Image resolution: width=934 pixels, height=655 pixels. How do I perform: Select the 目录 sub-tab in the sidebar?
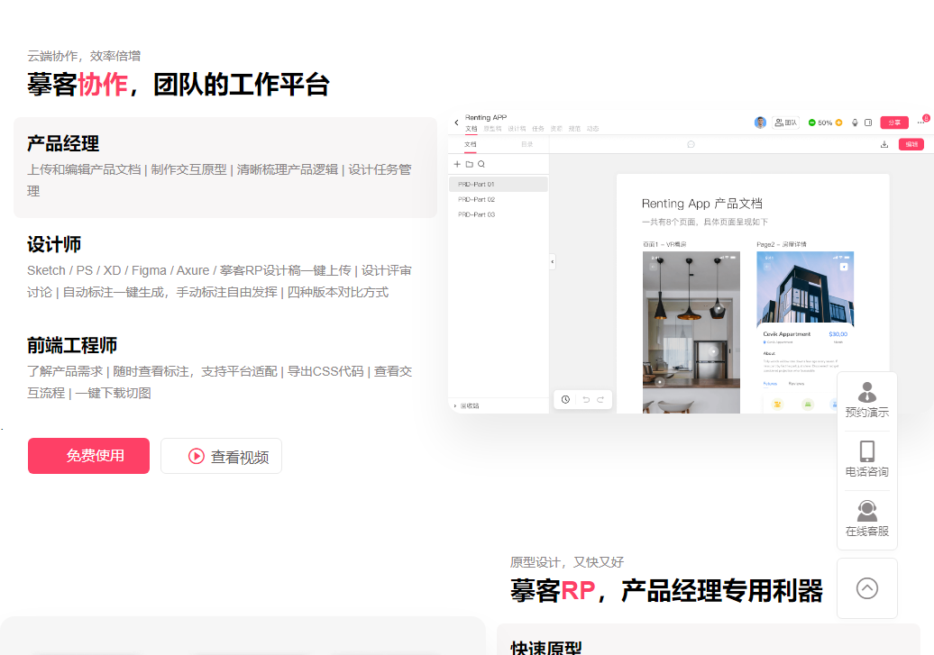coord(527,144)
